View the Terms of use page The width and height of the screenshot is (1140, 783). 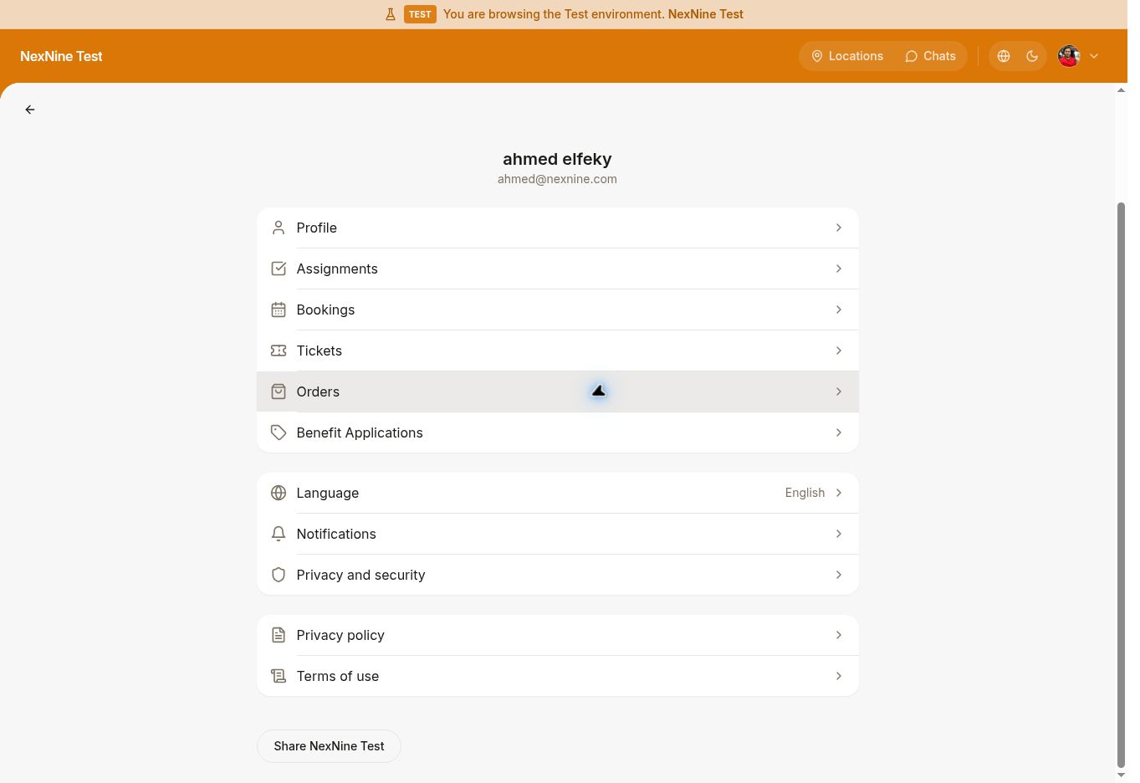(558, 676)
